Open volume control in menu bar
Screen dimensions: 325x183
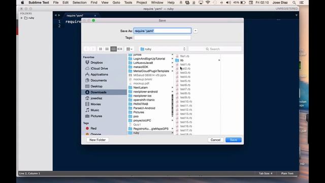228,3
